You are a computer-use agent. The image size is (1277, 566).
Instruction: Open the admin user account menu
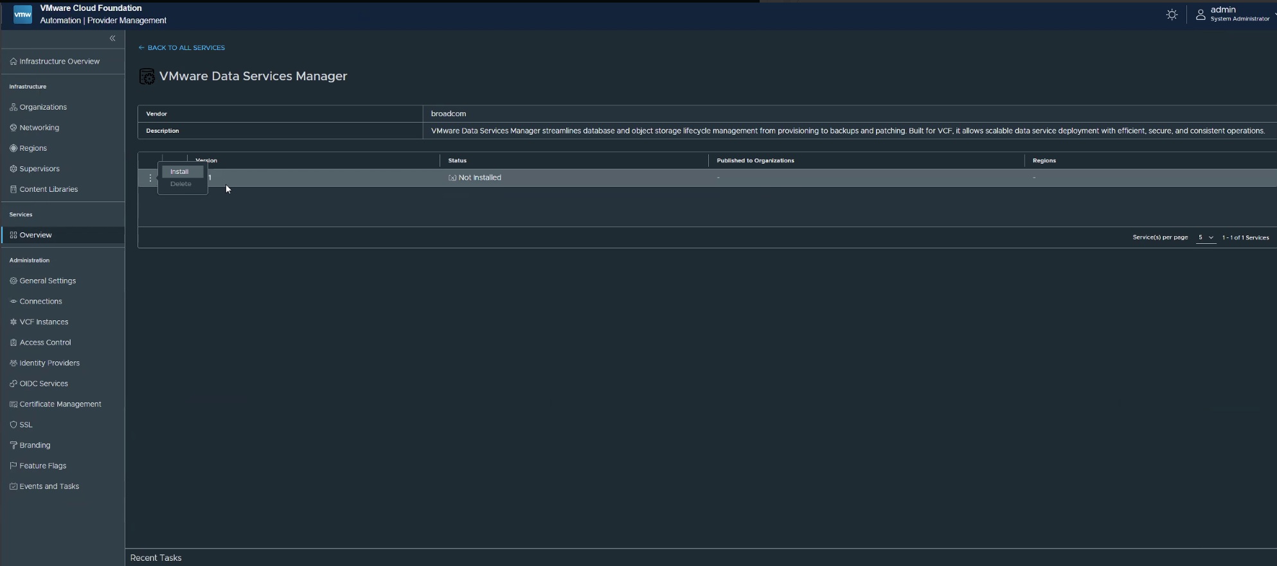1233,14
